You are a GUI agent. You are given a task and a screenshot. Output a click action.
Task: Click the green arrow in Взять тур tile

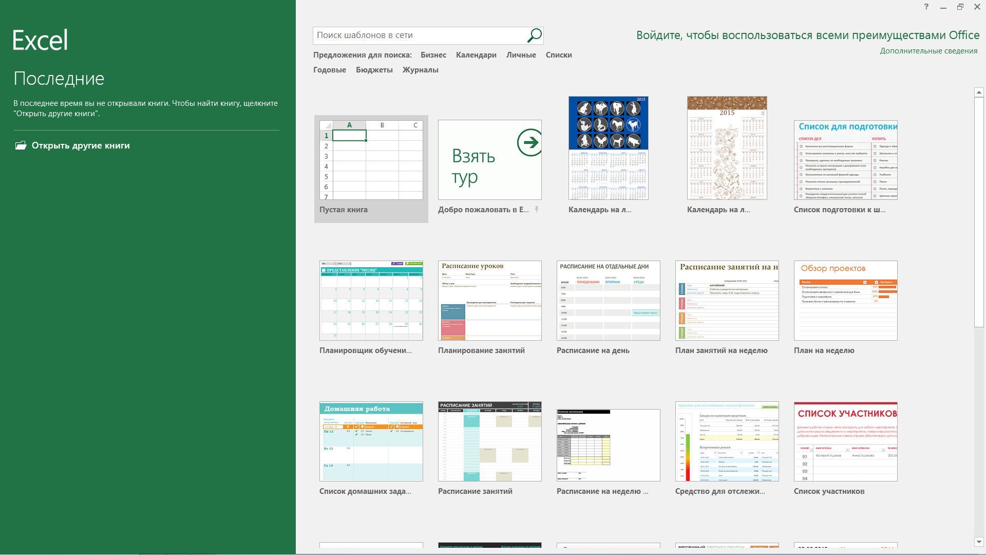click(x=529, y=142)
